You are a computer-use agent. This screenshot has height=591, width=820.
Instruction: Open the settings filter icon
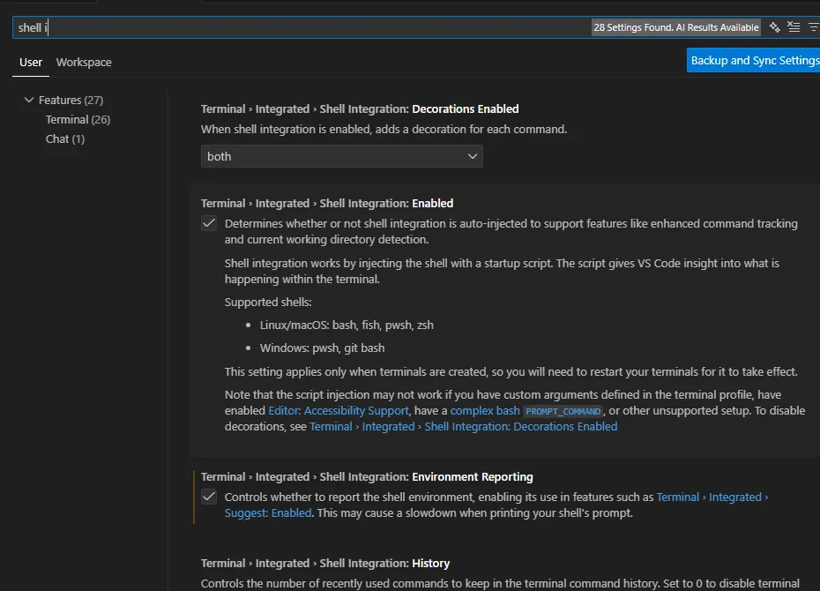pos(813,27)
